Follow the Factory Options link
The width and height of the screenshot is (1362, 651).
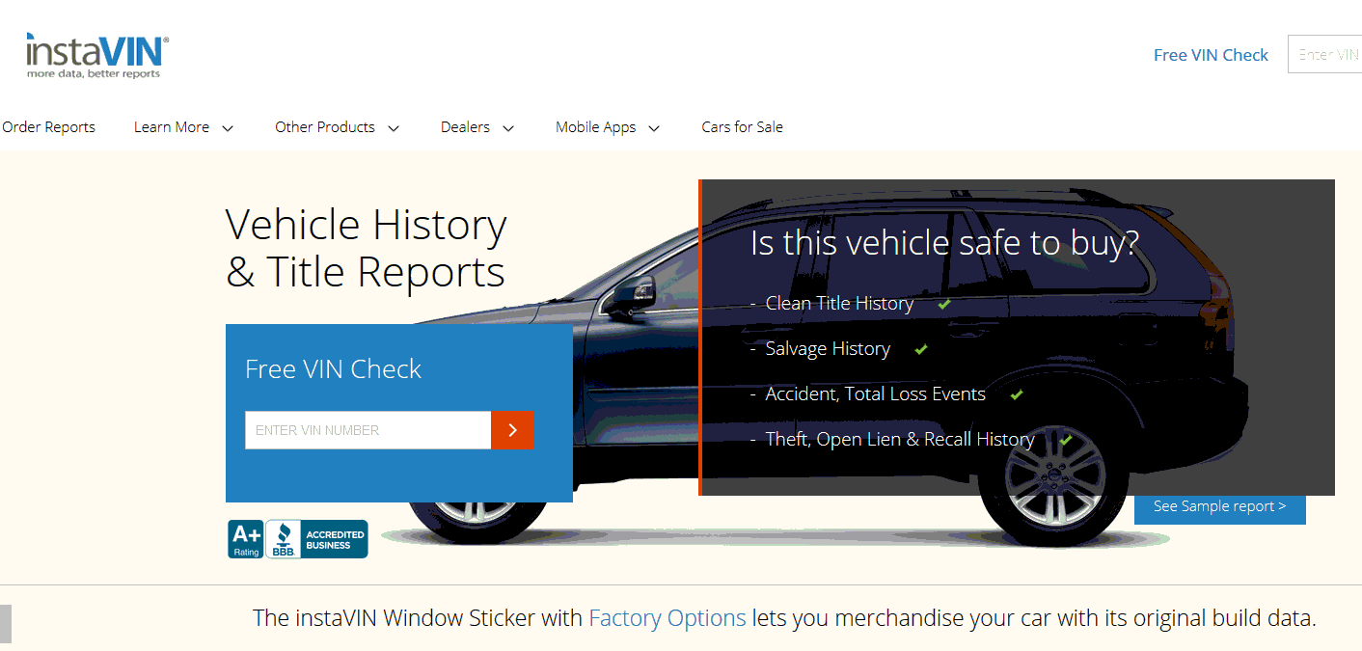[x=667, y=618]
